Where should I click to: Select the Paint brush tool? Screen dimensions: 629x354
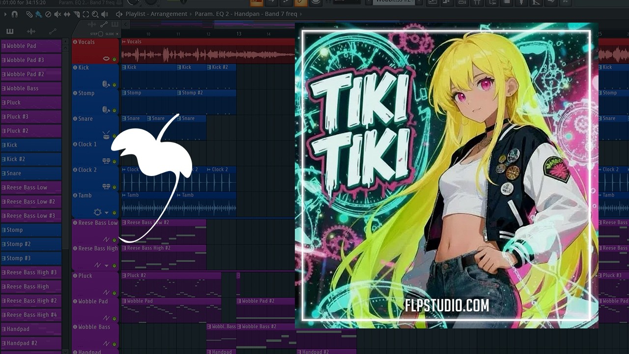38,14
